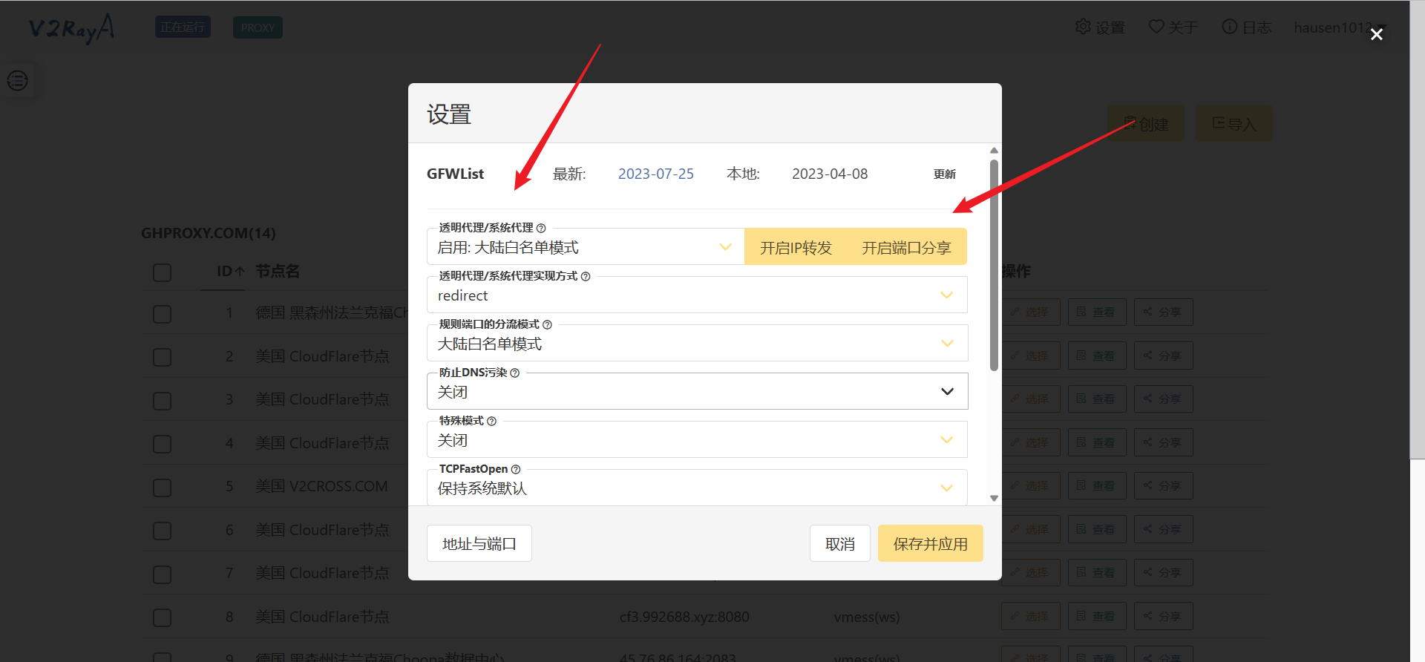Click 更新 to update GFWList
The width and height of the screenshot is (1425, 662).
click(944, 174)
